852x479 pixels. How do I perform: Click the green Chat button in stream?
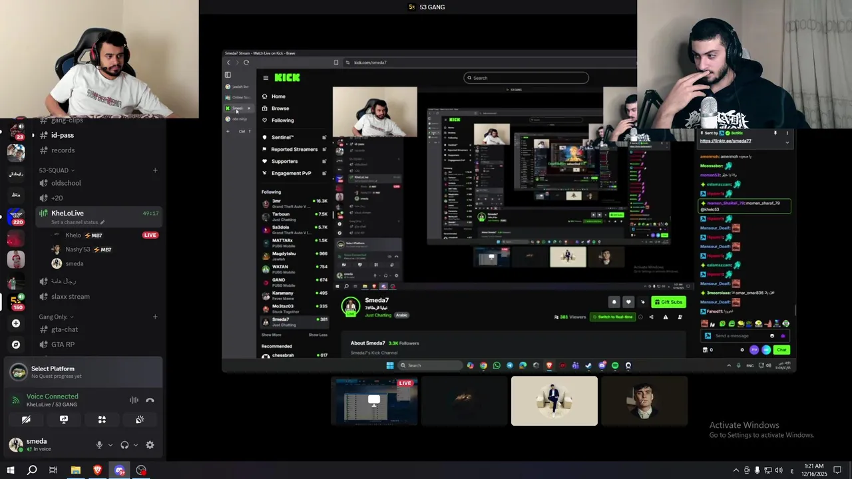point(781,350)
